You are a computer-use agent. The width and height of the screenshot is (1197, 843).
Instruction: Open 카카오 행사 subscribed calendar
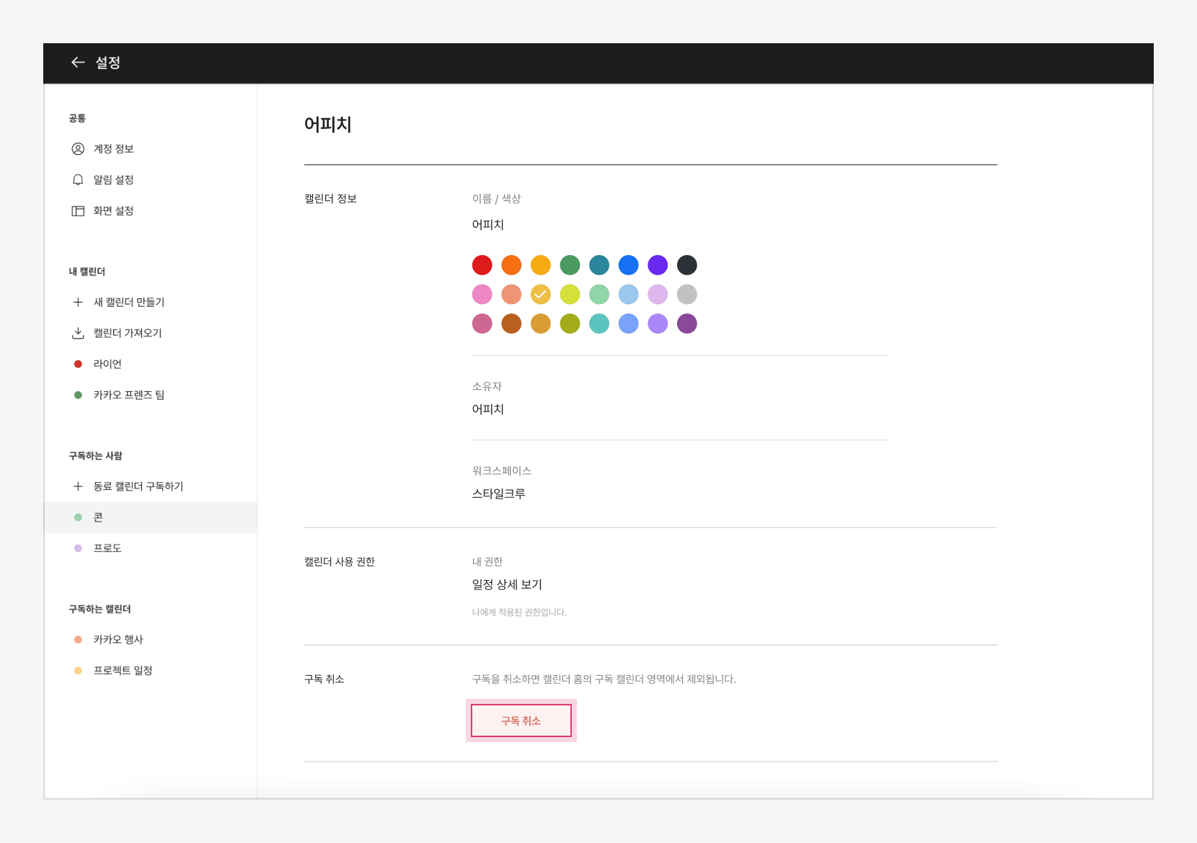click(x=118, y=640)
